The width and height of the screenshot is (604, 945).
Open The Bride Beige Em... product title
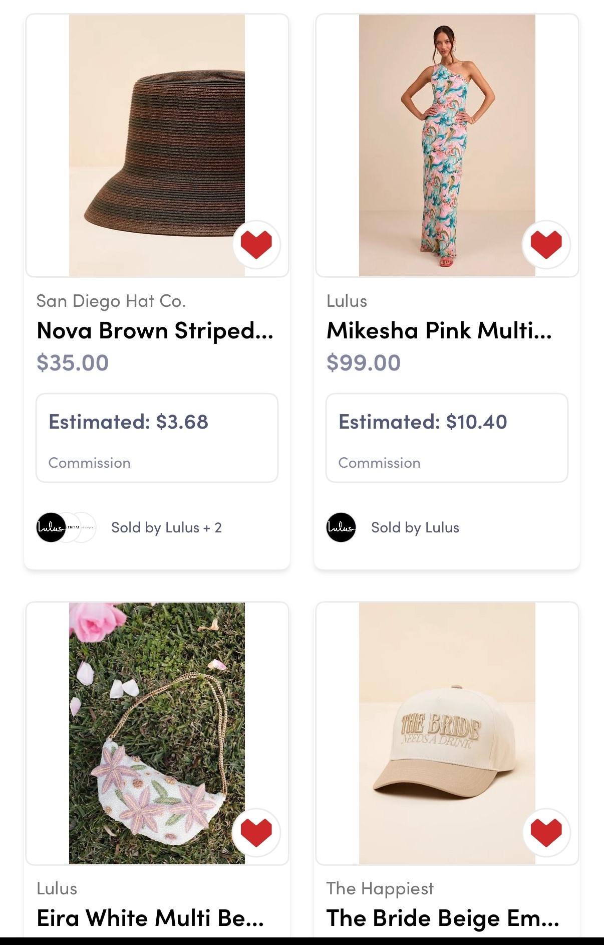pos(443,918)
